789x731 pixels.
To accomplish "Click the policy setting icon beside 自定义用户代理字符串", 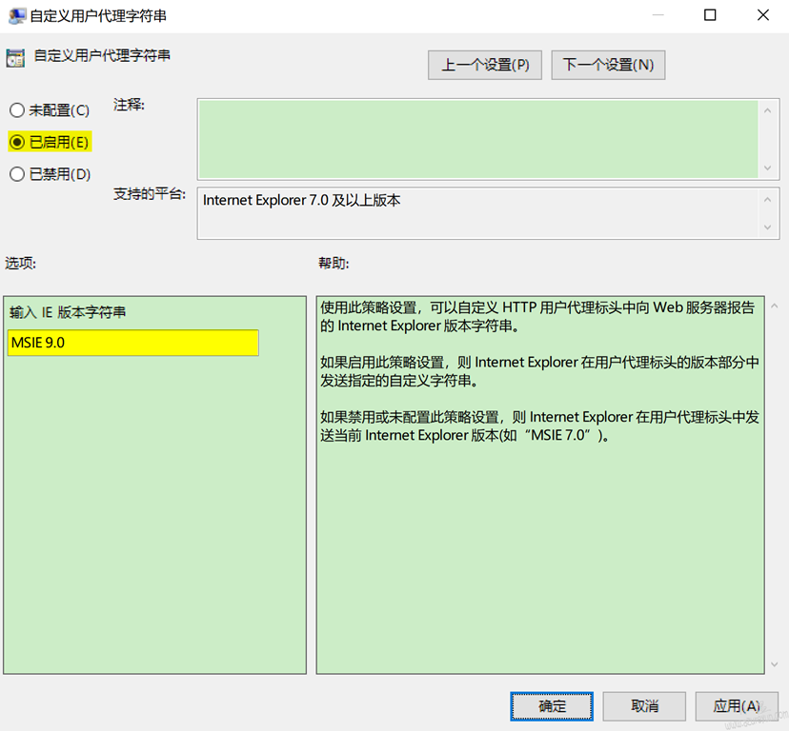I will pyautogui.click(x=15, y=58).
